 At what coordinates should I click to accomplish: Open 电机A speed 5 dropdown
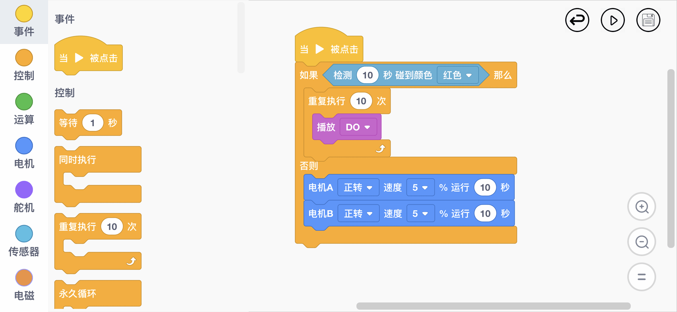420,187
